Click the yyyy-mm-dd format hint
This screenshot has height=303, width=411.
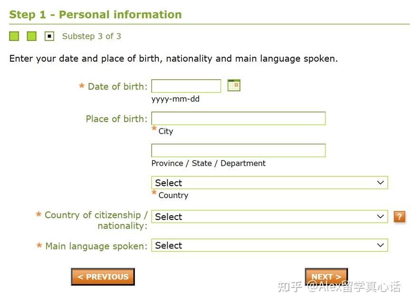coord(175,99)
